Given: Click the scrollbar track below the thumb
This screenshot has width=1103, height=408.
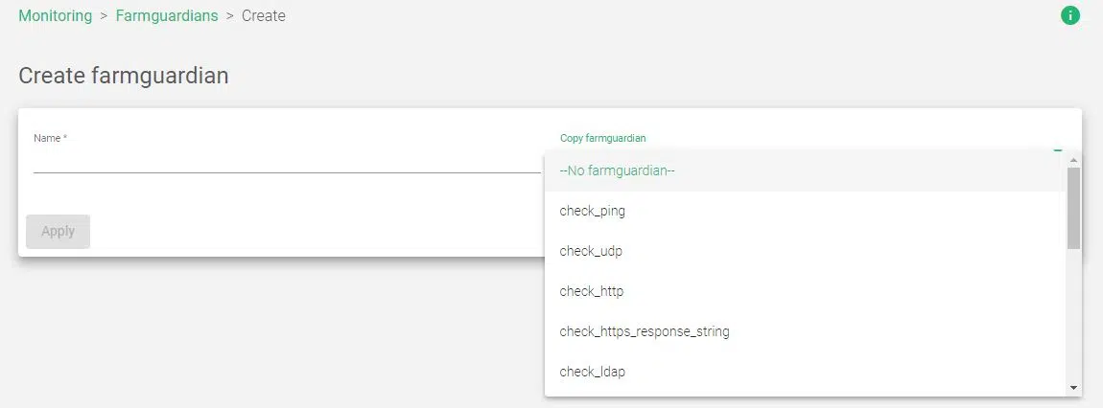Looking at the screenshot, I should coord(1073,316).
